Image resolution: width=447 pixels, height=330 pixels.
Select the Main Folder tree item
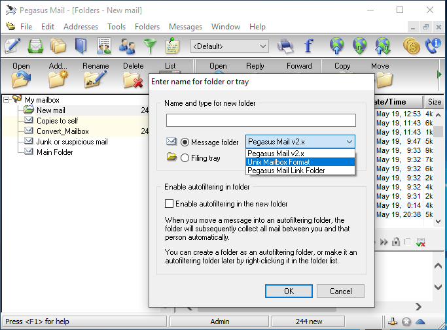55,152
